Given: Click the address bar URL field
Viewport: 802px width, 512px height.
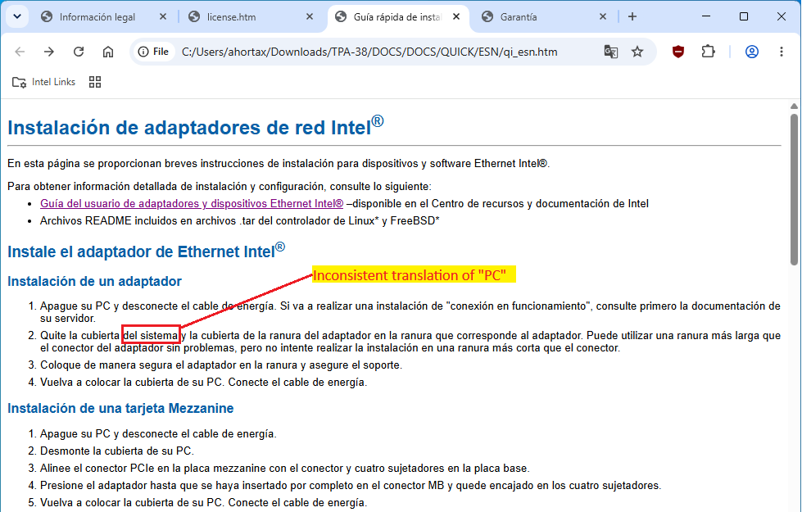Looking at the screenshot, I should pyautogui.click(x=369, y=52).
